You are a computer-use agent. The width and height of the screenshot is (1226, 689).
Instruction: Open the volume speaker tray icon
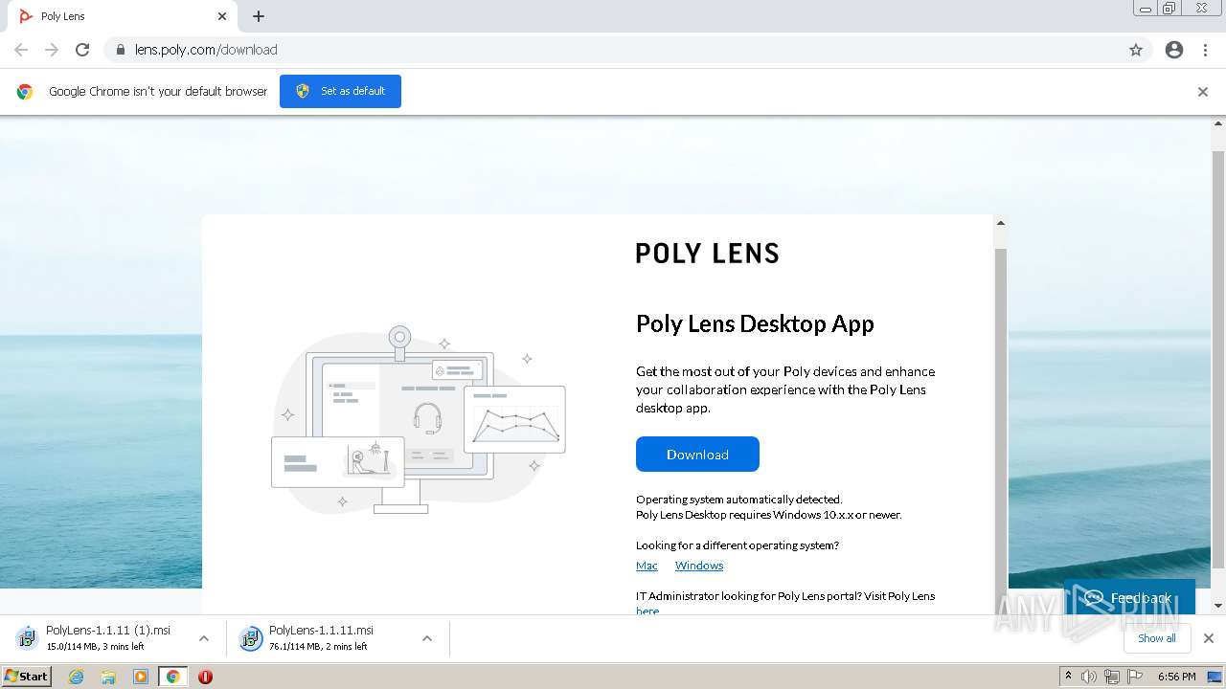pos(1089,677)
